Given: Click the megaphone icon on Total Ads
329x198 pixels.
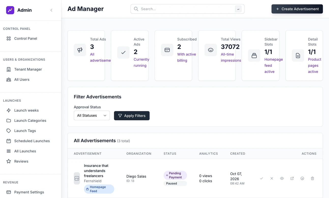Looking at the screenshot, I should coord(80,50).
